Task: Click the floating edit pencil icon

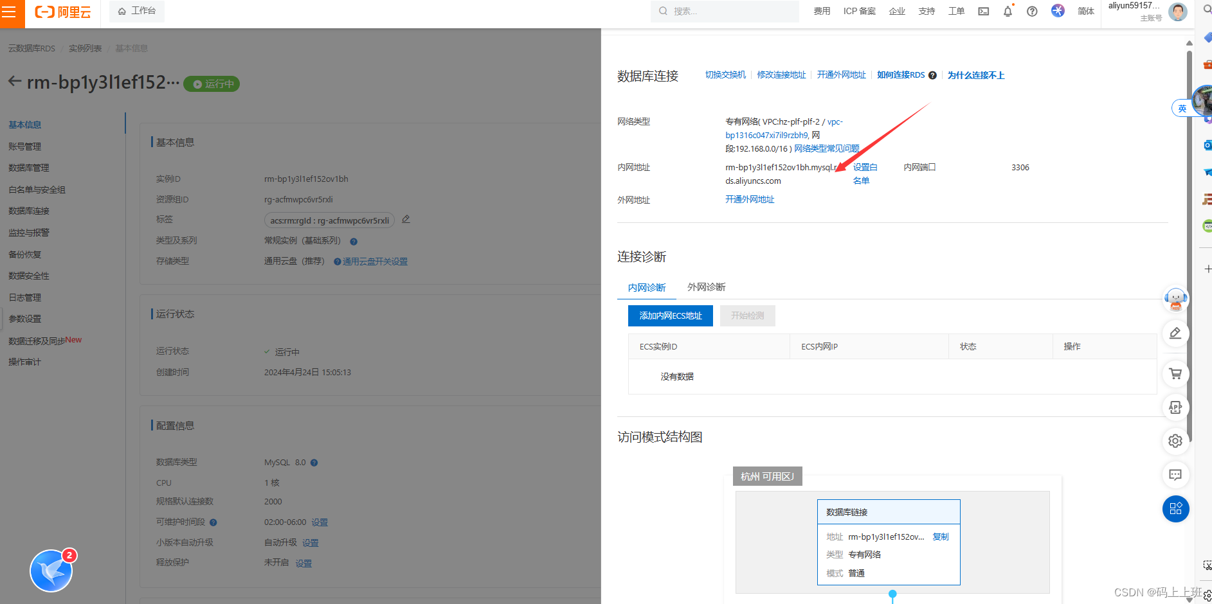Action: [1175, 333]
